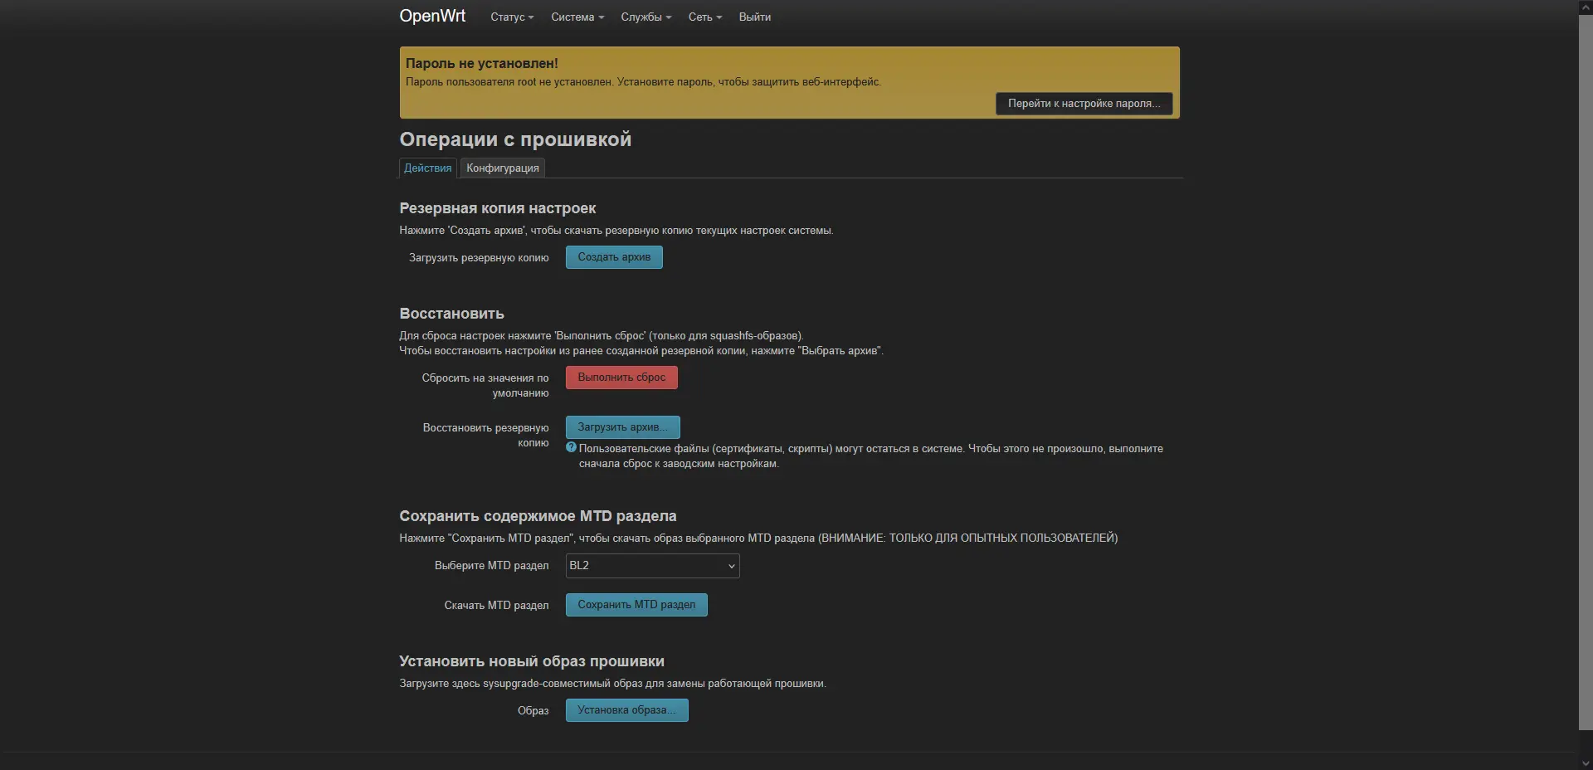Click the scroll up arrow
Image resolution: width=1593 pixels, height=770 pixels.
coord(1586,6)
